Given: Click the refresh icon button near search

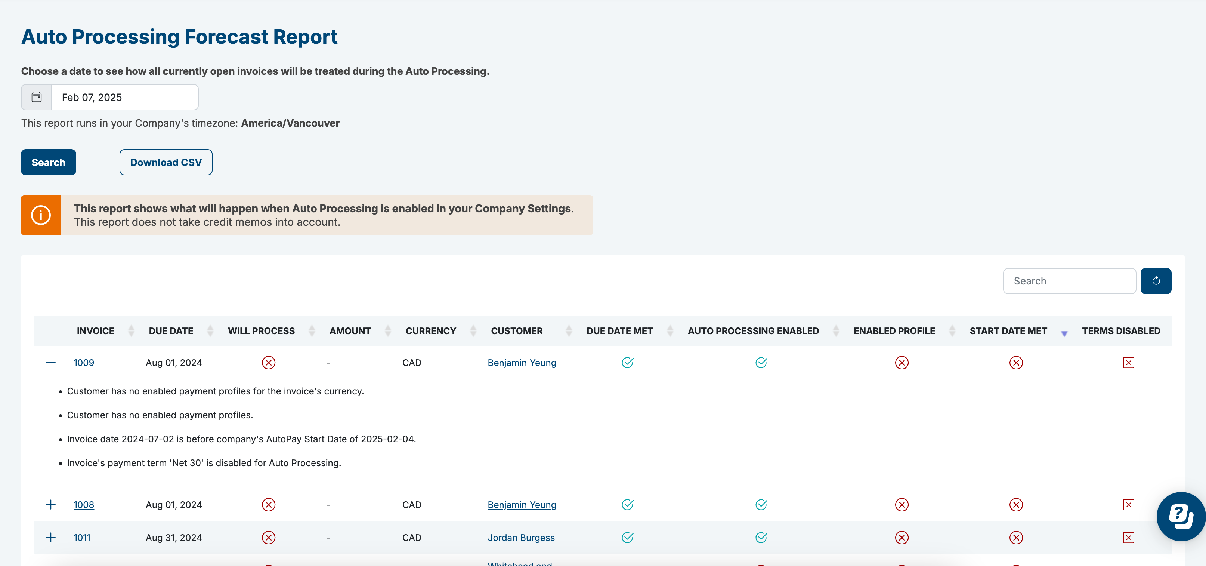Looking at the screenshot, I should [x=1156, y=281].
